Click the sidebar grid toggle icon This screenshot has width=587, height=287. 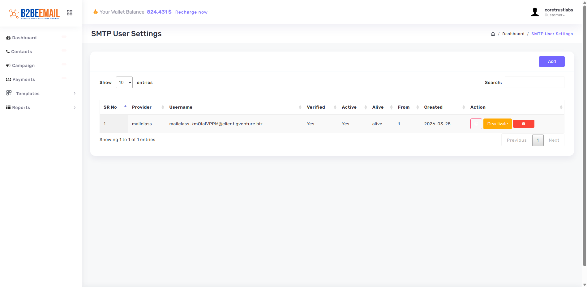point(70,13)
